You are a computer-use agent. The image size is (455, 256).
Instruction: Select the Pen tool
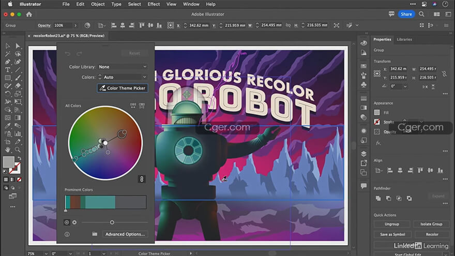(8, 62)
